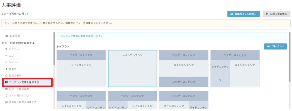Click the gear icon beside 基本情報

click(7, 36)
